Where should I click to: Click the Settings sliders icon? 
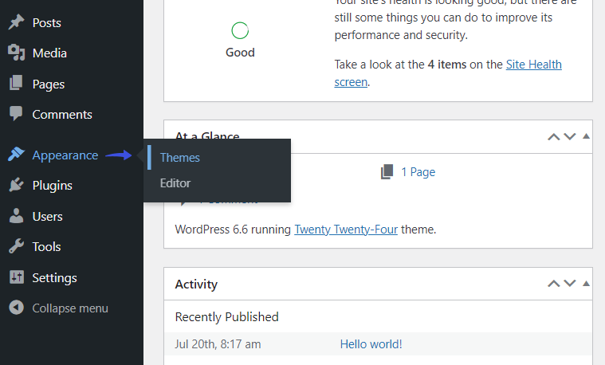click(x=16, y=277)
